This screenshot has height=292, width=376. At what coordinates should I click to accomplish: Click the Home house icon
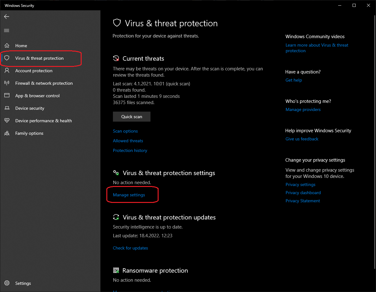pyautogui.click(x=7, y=46)
